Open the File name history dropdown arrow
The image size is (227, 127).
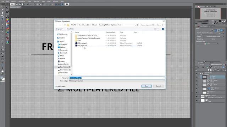(164, 78)
